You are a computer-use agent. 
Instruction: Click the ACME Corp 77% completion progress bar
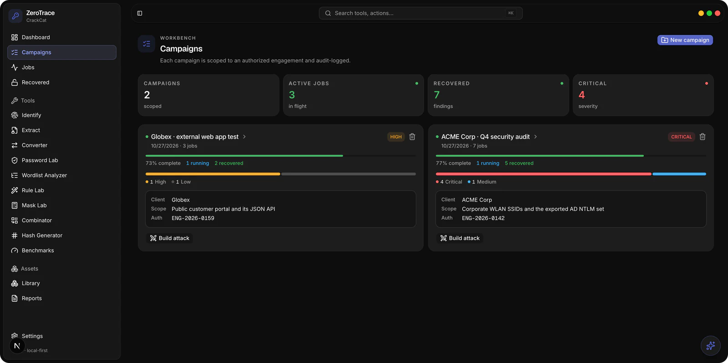571,156
